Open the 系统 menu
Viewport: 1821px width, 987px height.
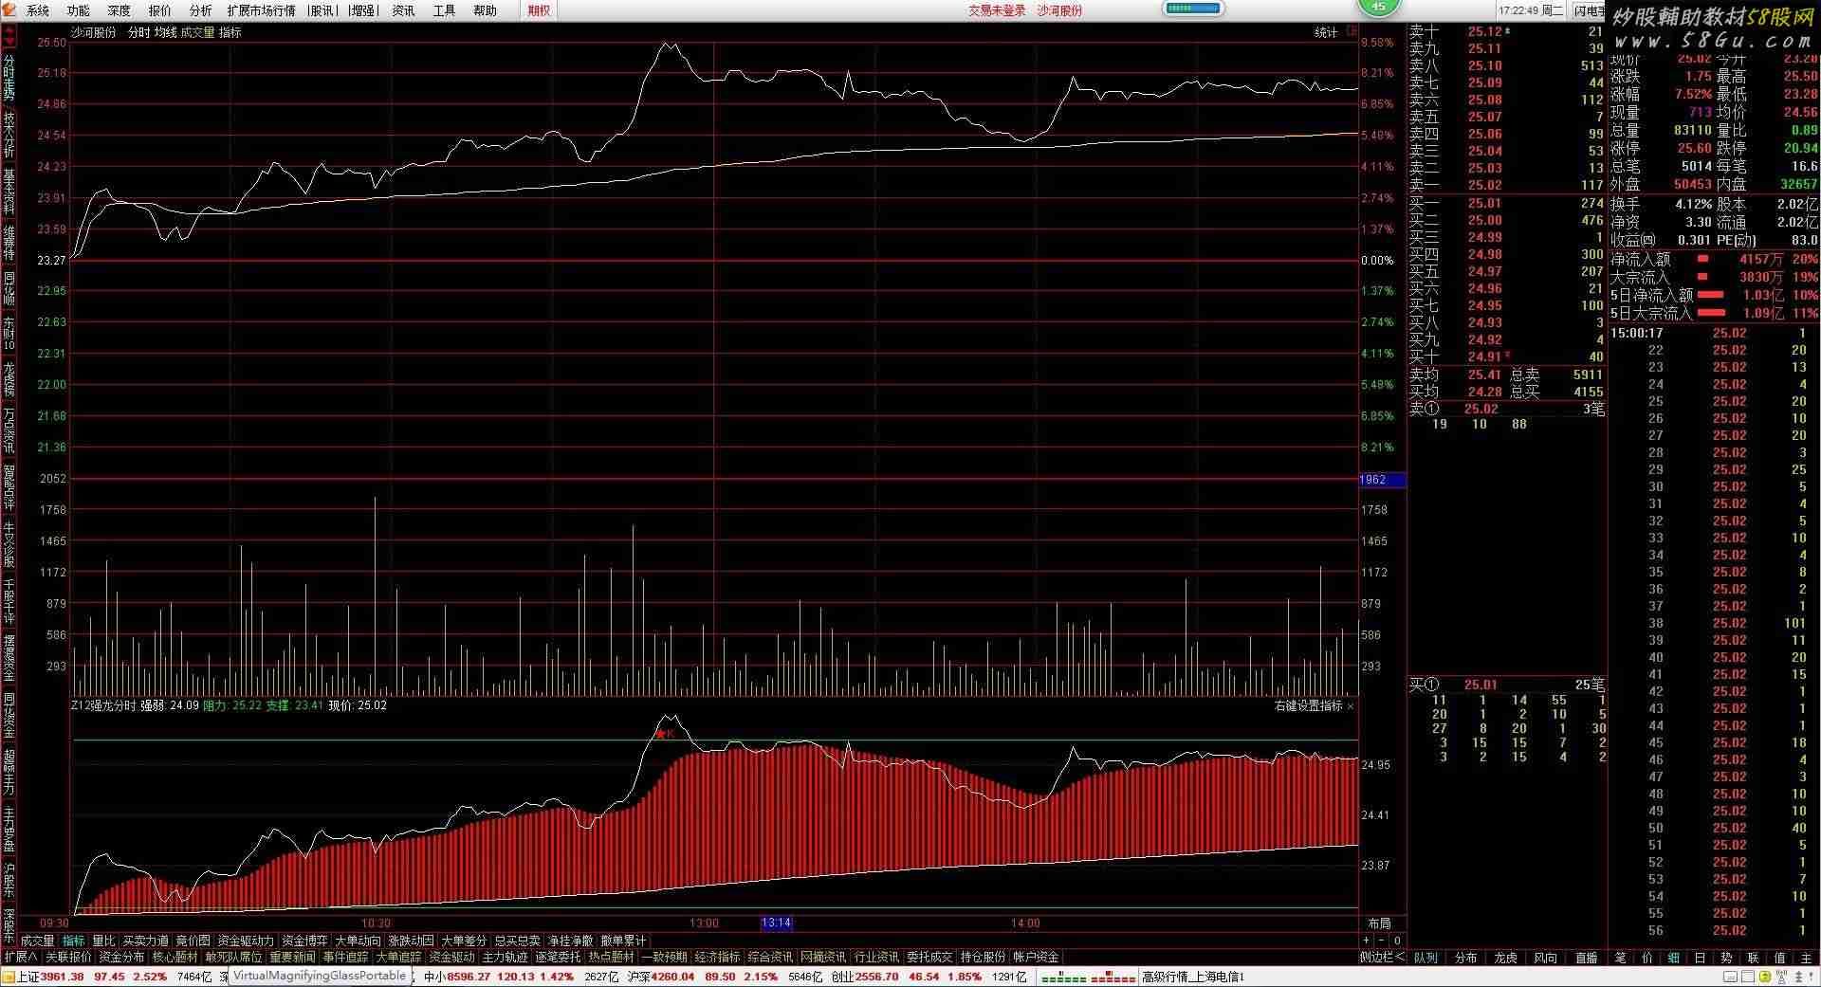pos(38,10)
